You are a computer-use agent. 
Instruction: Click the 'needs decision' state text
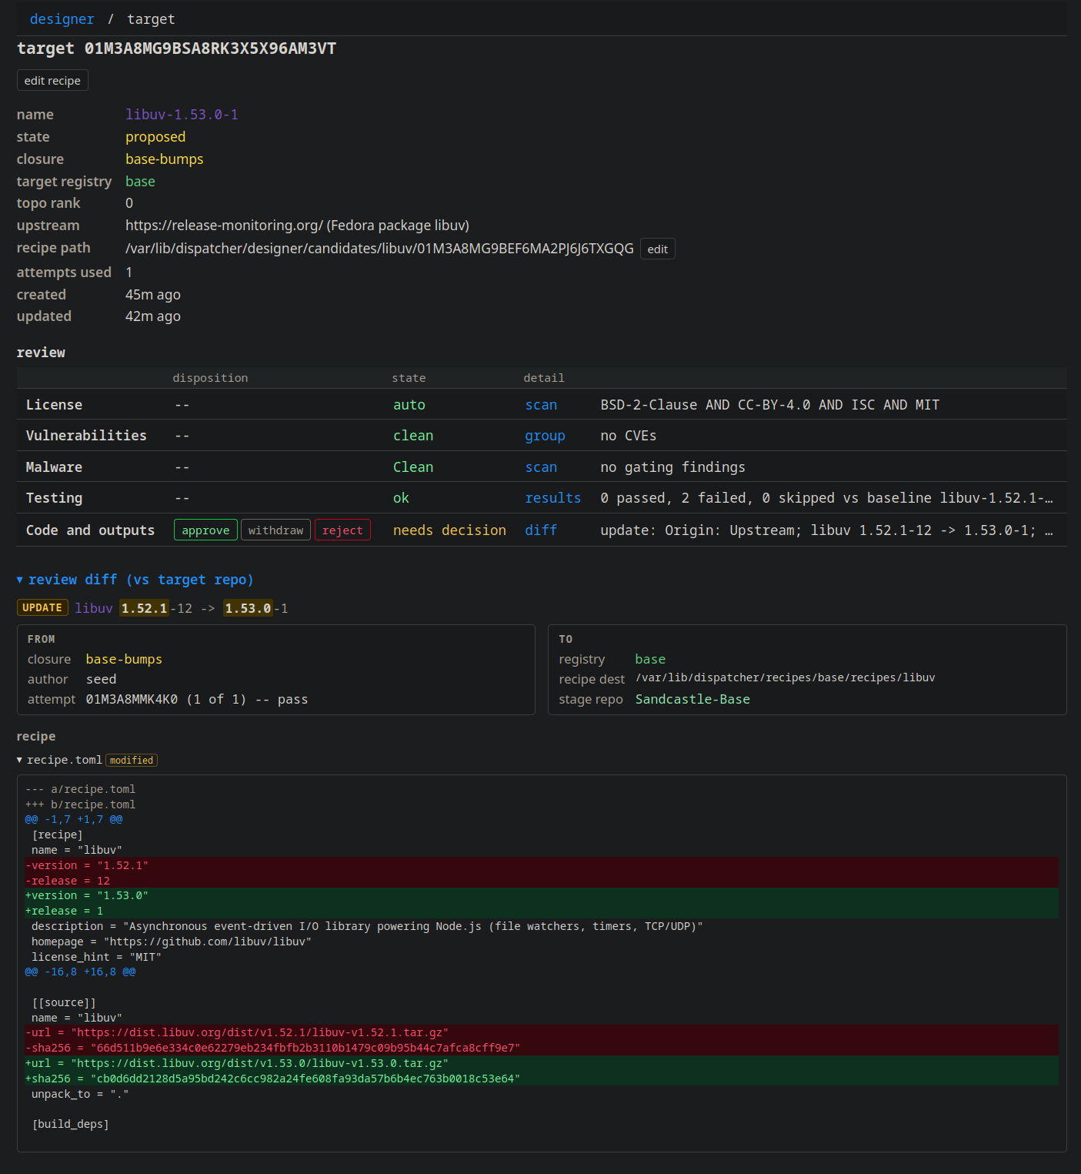click(x=449, y=530)
